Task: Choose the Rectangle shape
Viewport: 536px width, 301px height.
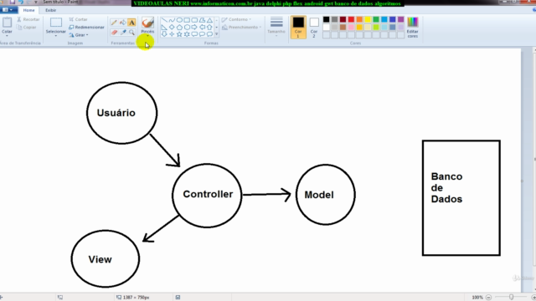Action: tap(187, 20)
